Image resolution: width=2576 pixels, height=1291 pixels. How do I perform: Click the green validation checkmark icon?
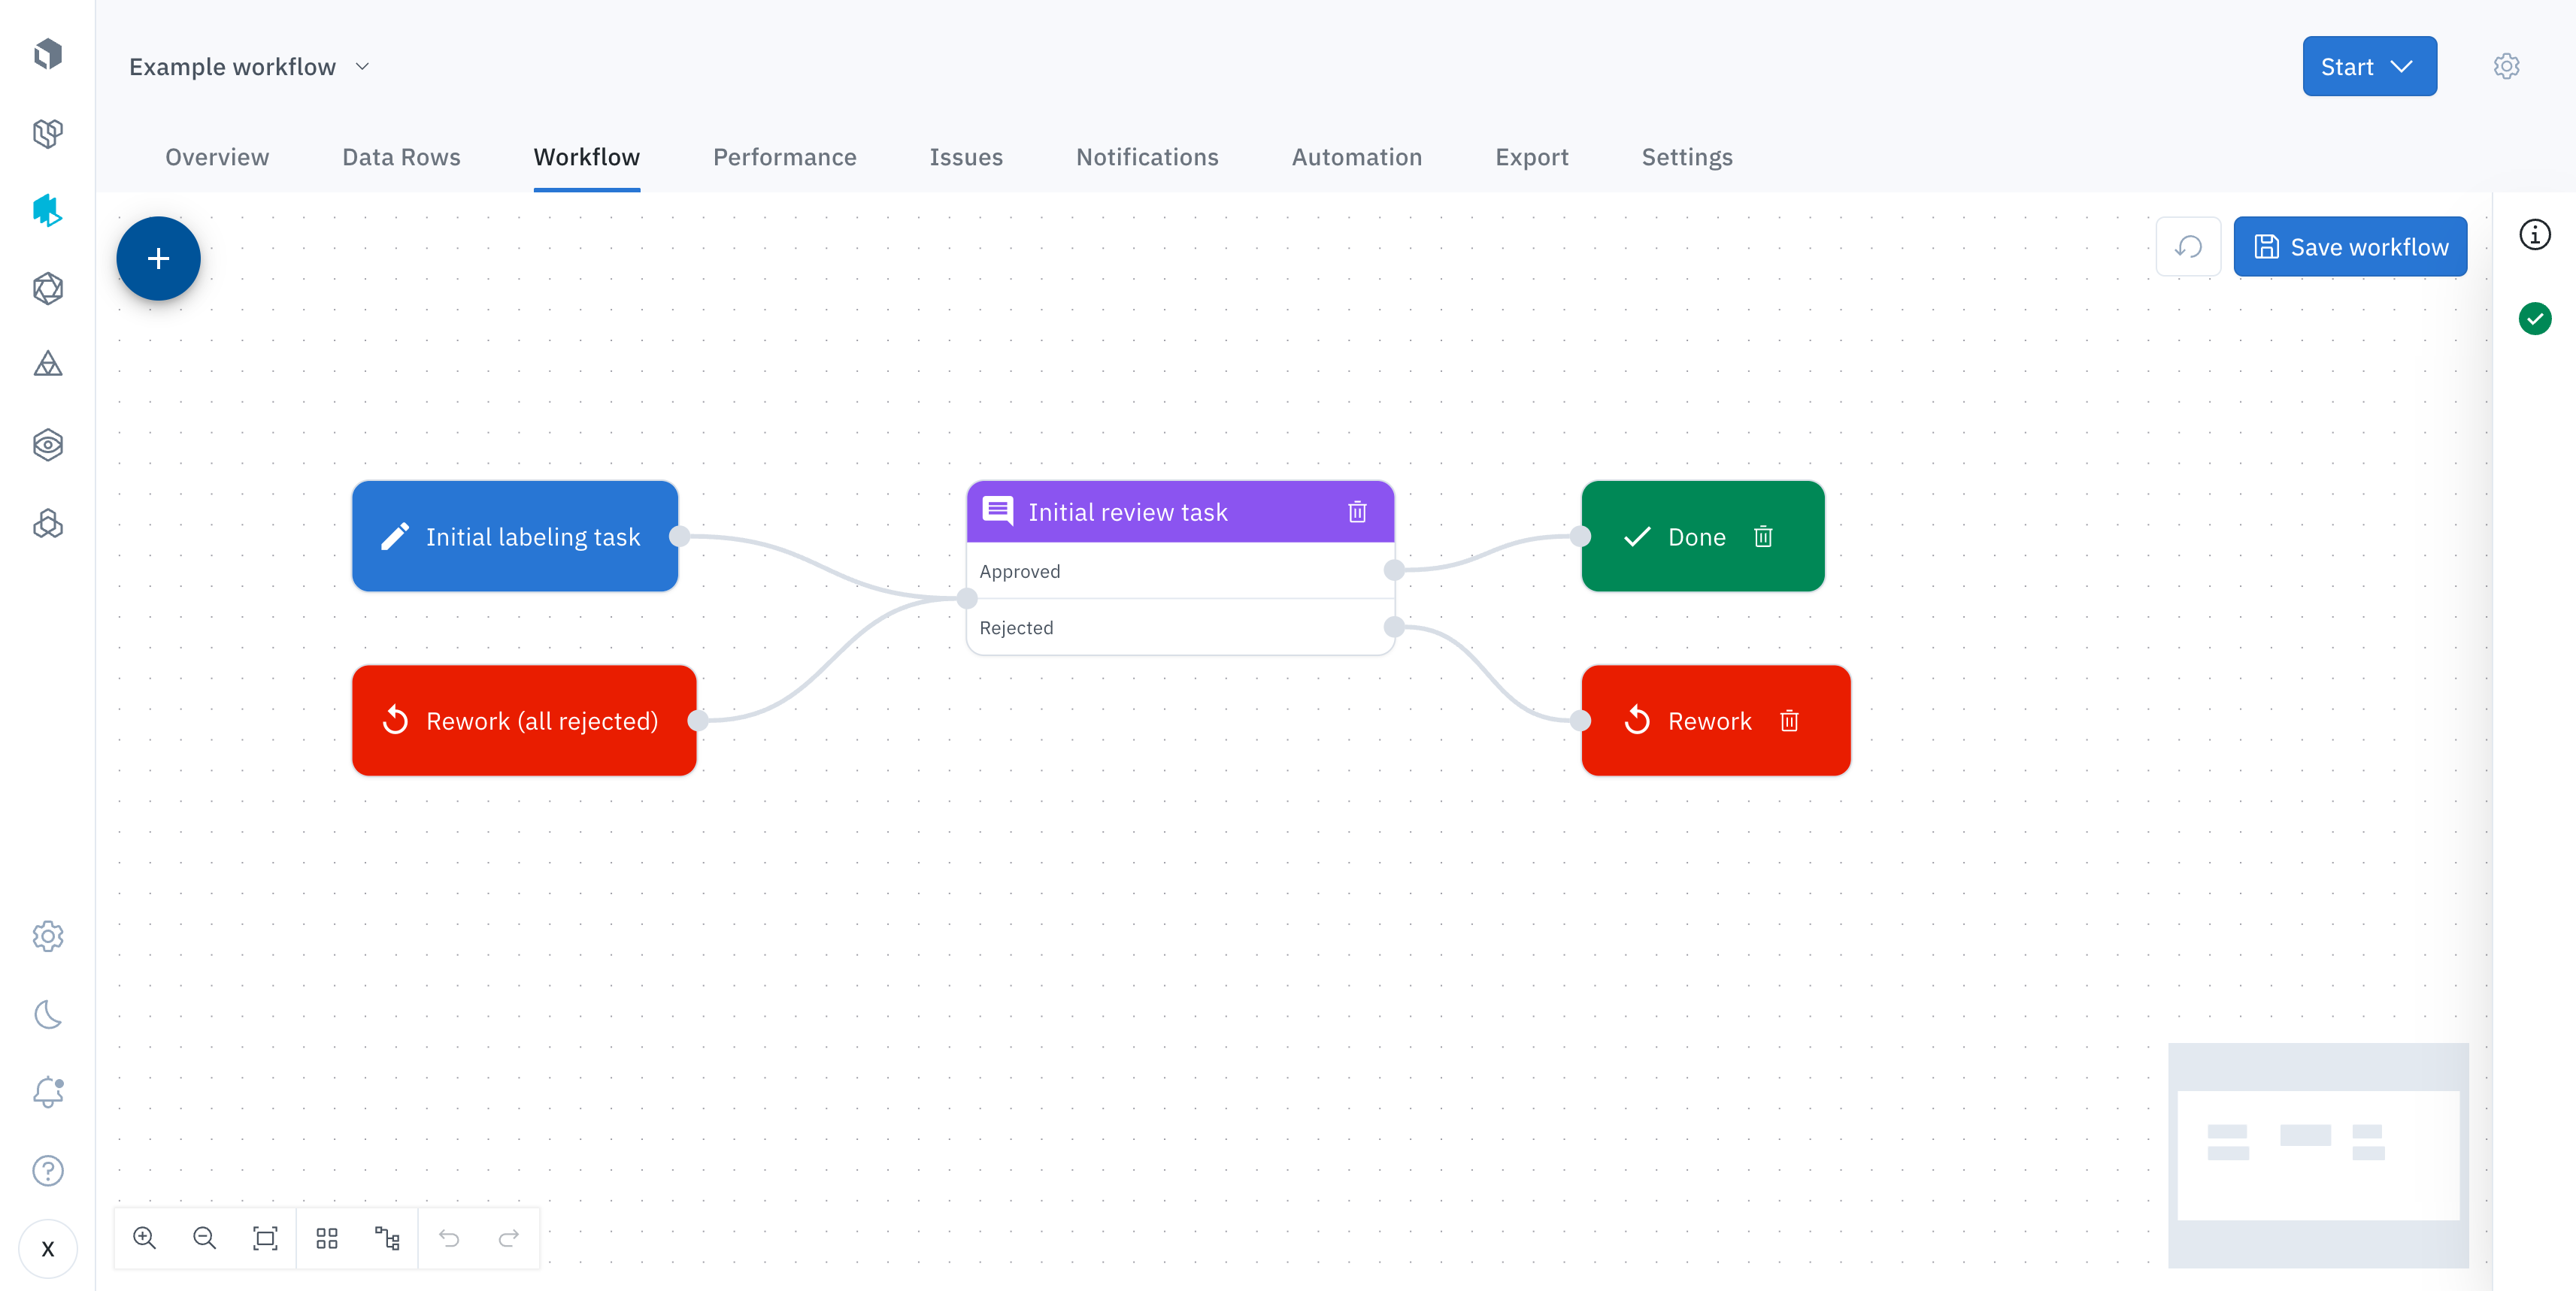pyautogui.click(x=2534, y=320)
